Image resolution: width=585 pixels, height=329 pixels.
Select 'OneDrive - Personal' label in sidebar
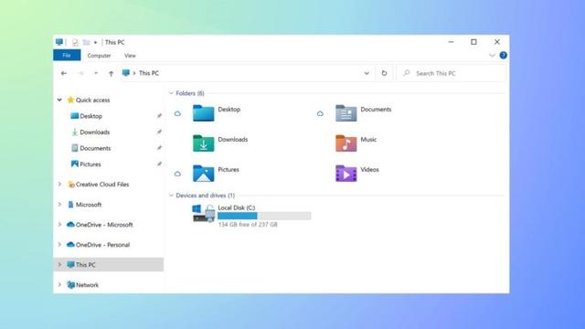click(102, 245)
